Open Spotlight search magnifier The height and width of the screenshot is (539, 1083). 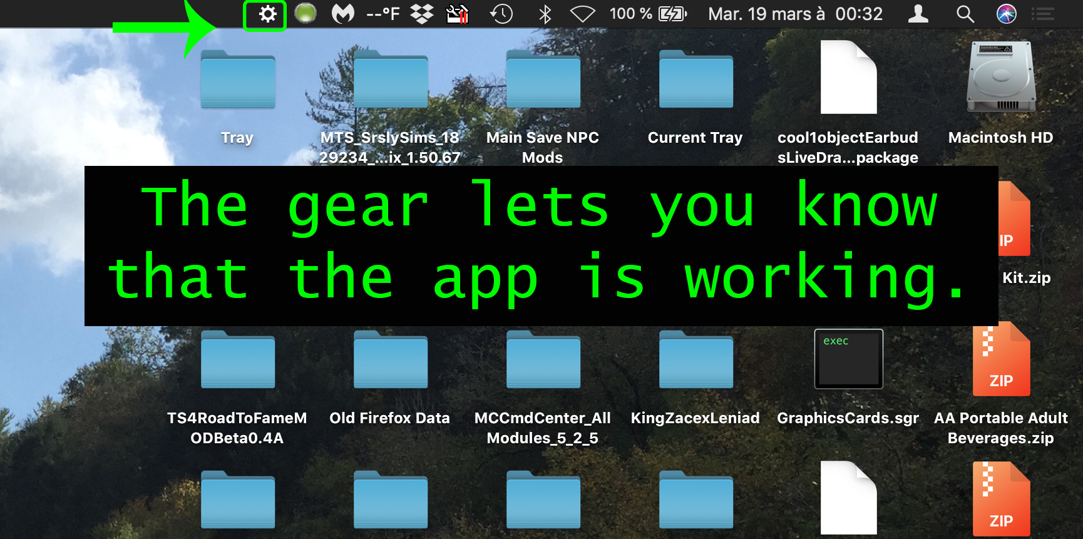965,14
